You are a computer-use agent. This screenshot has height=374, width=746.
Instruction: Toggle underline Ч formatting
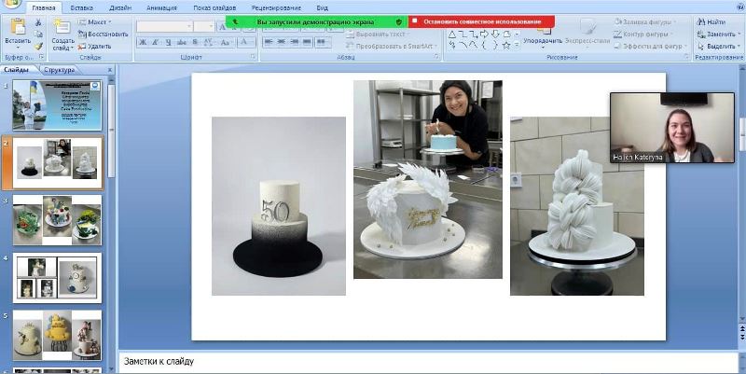pyautogui.click(x=168, y=42)
